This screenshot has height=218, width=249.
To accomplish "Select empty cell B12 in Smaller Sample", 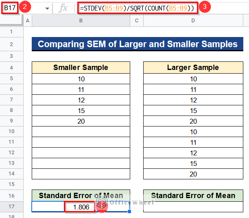I will [x=81, y=153].
